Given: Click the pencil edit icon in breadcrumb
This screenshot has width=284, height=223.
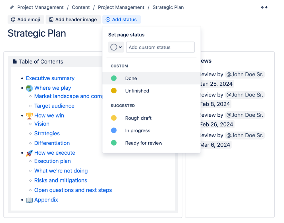Looking at the screenshot, I should coord(12,7).
